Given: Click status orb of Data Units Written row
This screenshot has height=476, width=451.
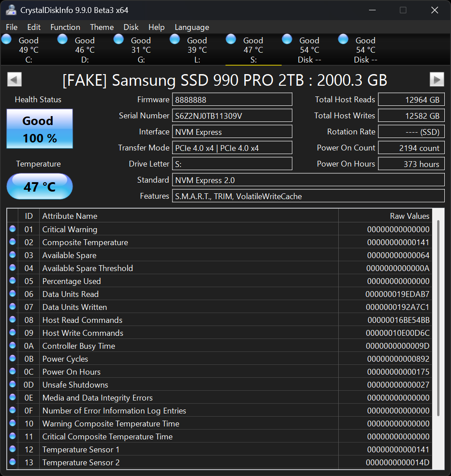Looking at the screenshot, I should (x=12, y=306).
